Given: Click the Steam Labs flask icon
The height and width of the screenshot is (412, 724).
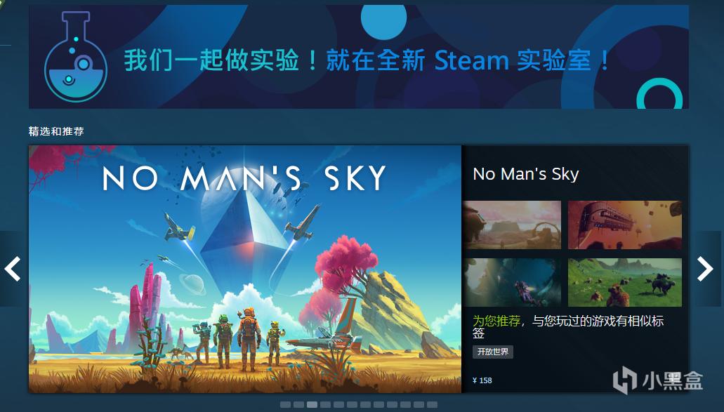Looking at the screenshot, I should 76,57.
